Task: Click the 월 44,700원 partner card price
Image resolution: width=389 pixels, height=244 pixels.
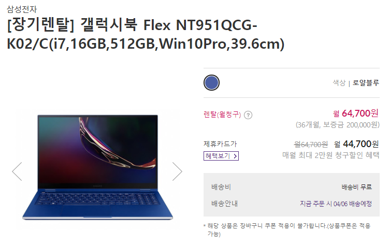Action: point(356,144)
